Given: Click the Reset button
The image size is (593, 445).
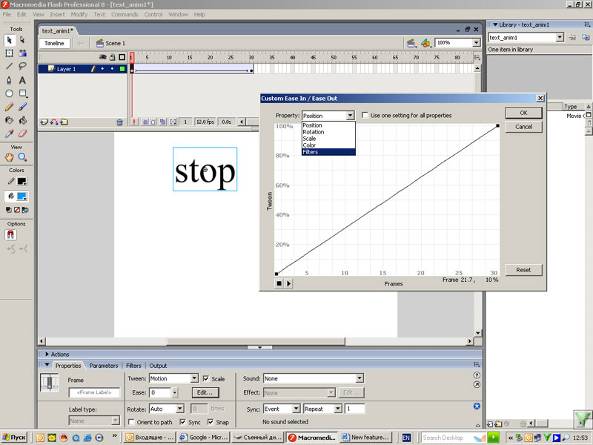Looking at the screenshot, I should 523,270.
